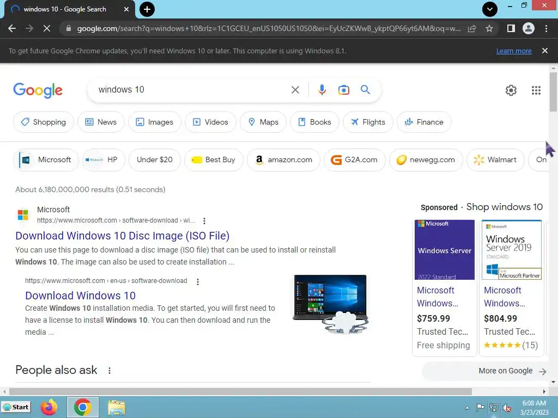This screenshot has width=558, height=418.
Task: Switch to the Videos results tab
Action: [210, 122]
